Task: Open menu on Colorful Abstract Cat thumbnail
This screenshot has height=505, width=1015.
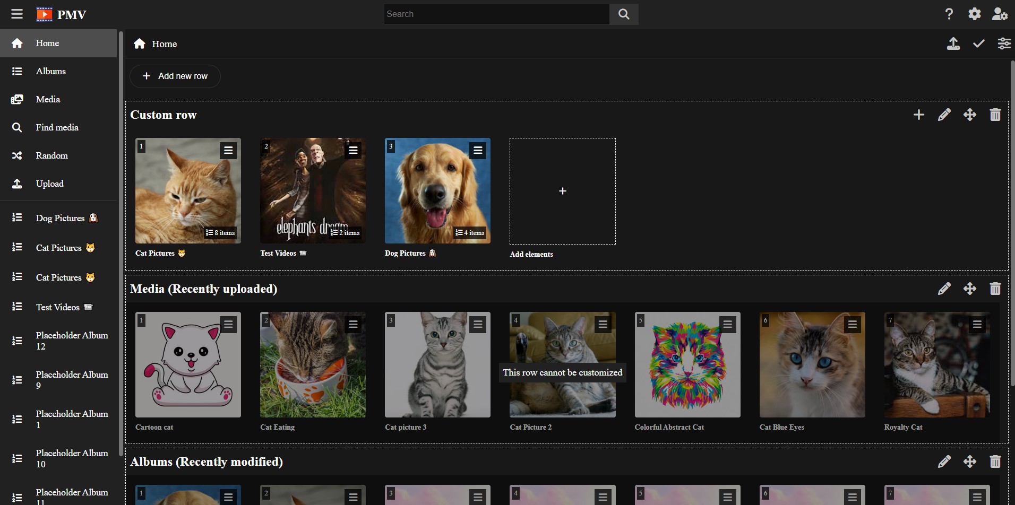Action: point(728,324)
